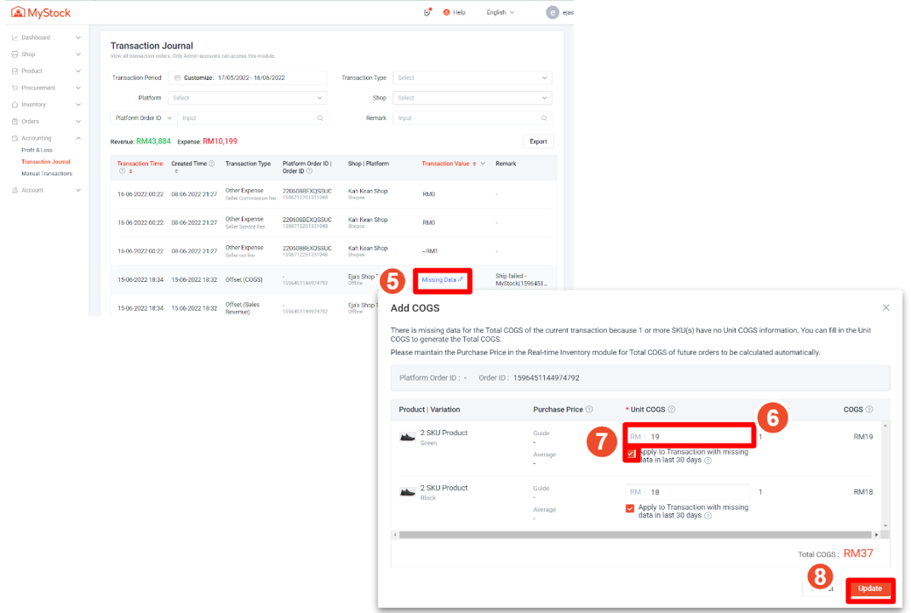The height and width of the screenshot is (613, 911).
Task: Click the Unit COGS help icon
Action: click(x=672, y=410)
